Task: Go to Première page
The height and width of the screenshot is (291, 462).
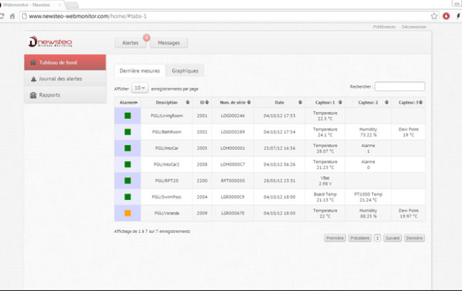Action: tap(335, 238)
